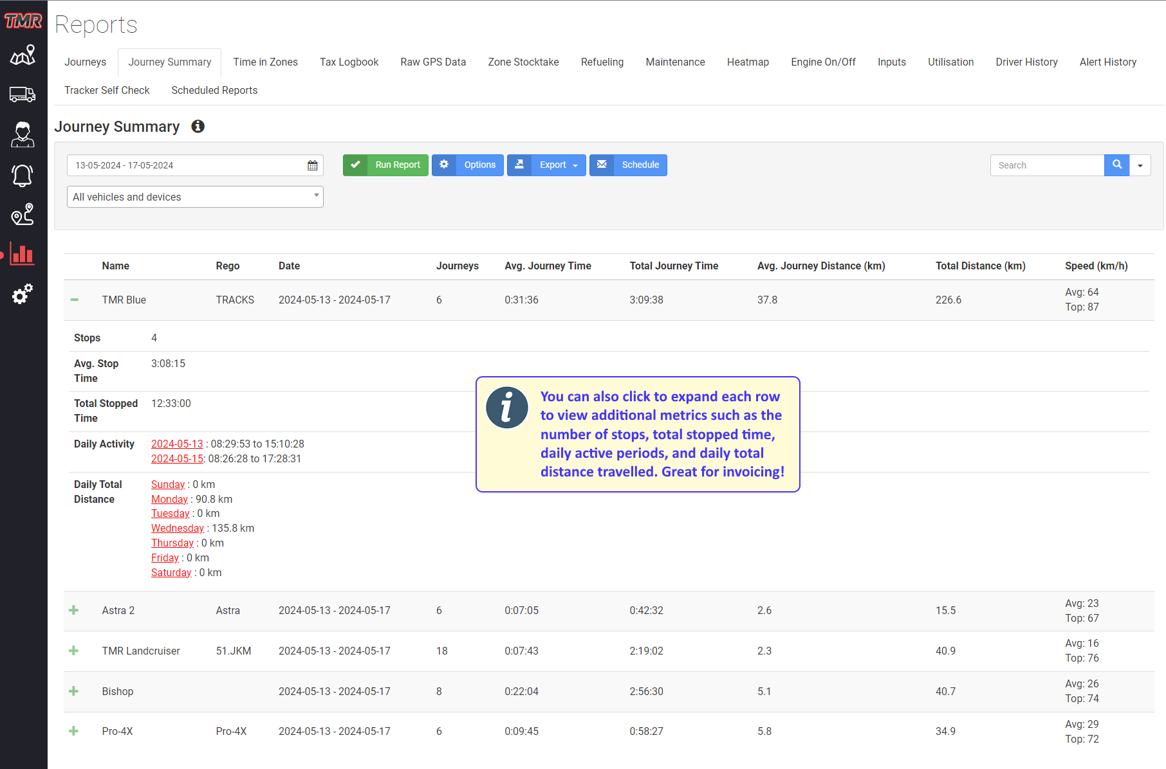Open the Export dropdown menu
The width and height of the screenshot is (1166, 769).
point(546,165)
